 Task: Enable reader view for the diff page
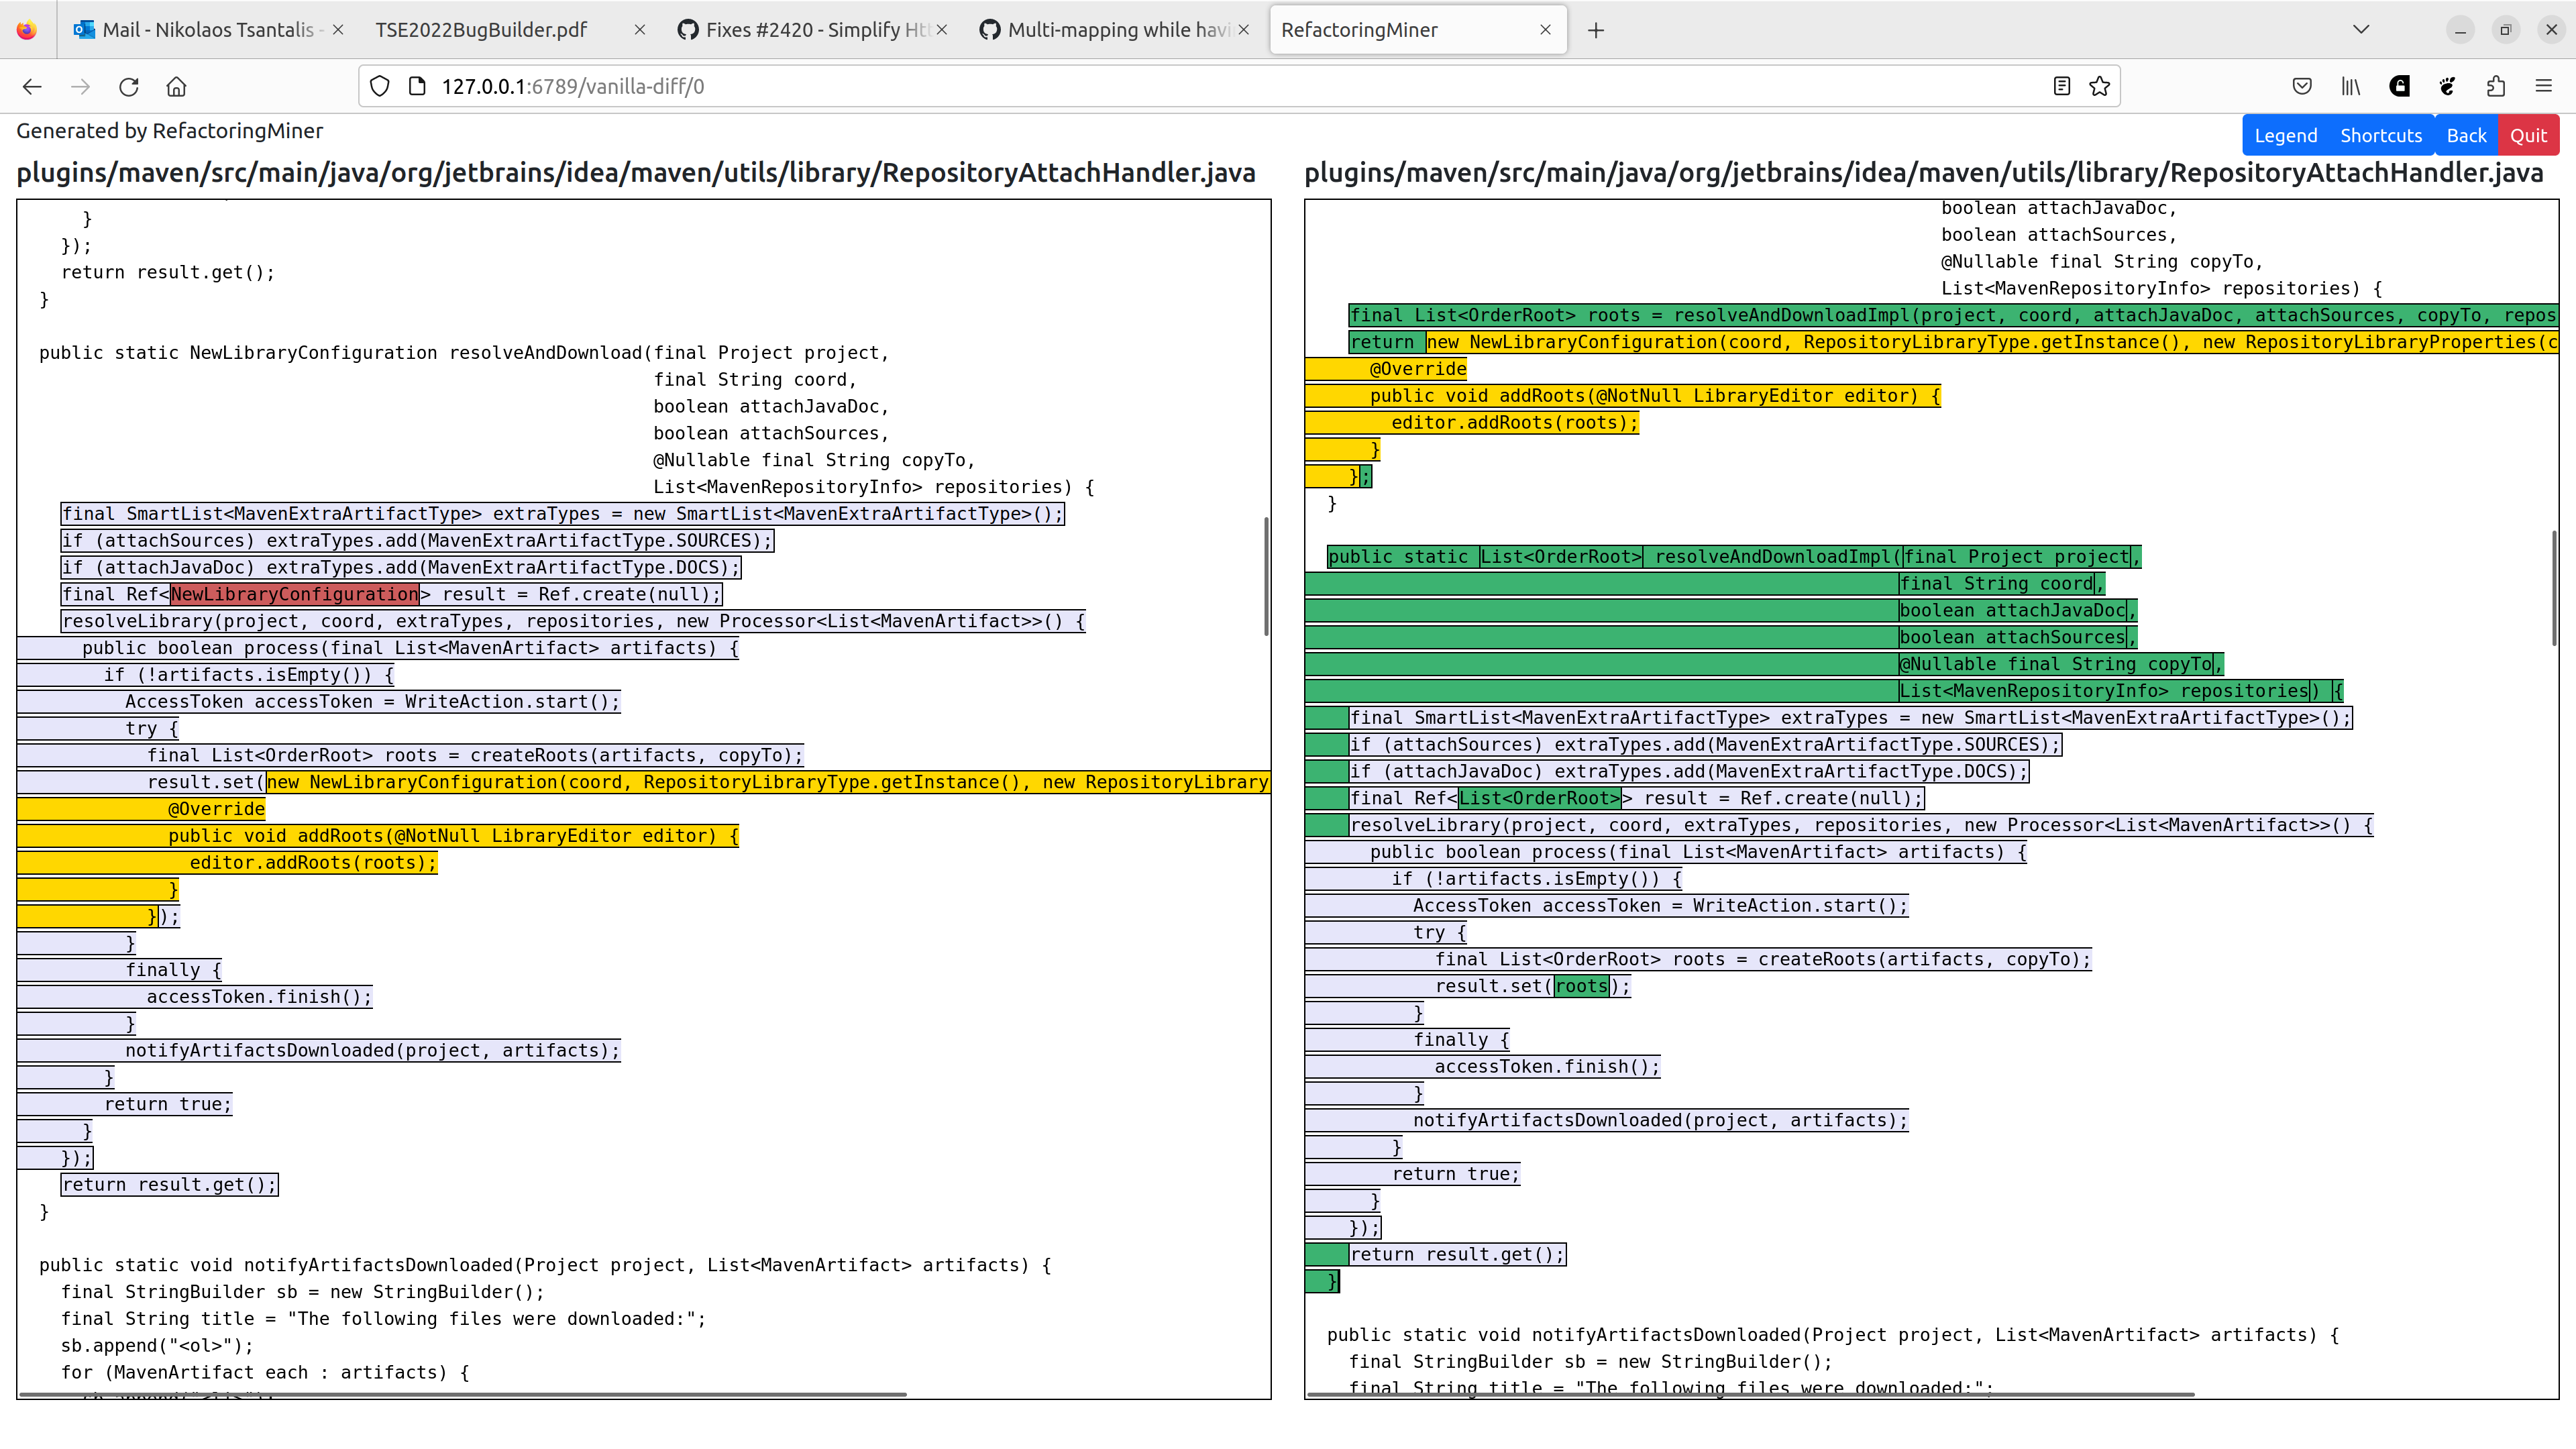2061,86
